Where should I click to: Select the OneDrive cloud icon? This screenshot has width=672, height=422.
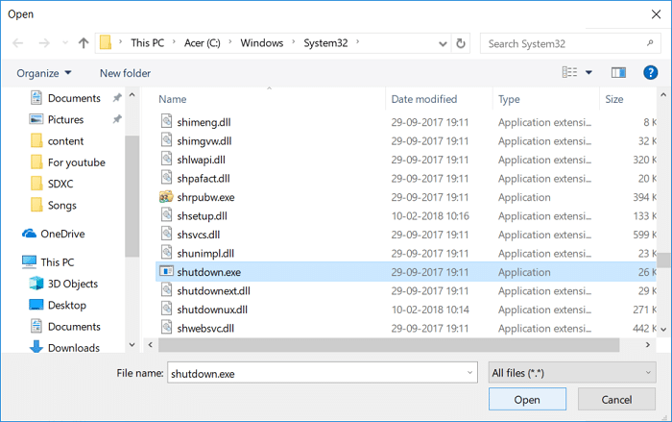(29, 234)
